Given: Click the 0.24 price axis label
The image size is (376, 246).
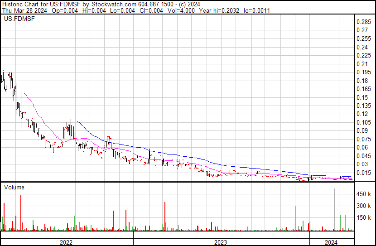Looking at the screenshot, I should pos(362,47).
